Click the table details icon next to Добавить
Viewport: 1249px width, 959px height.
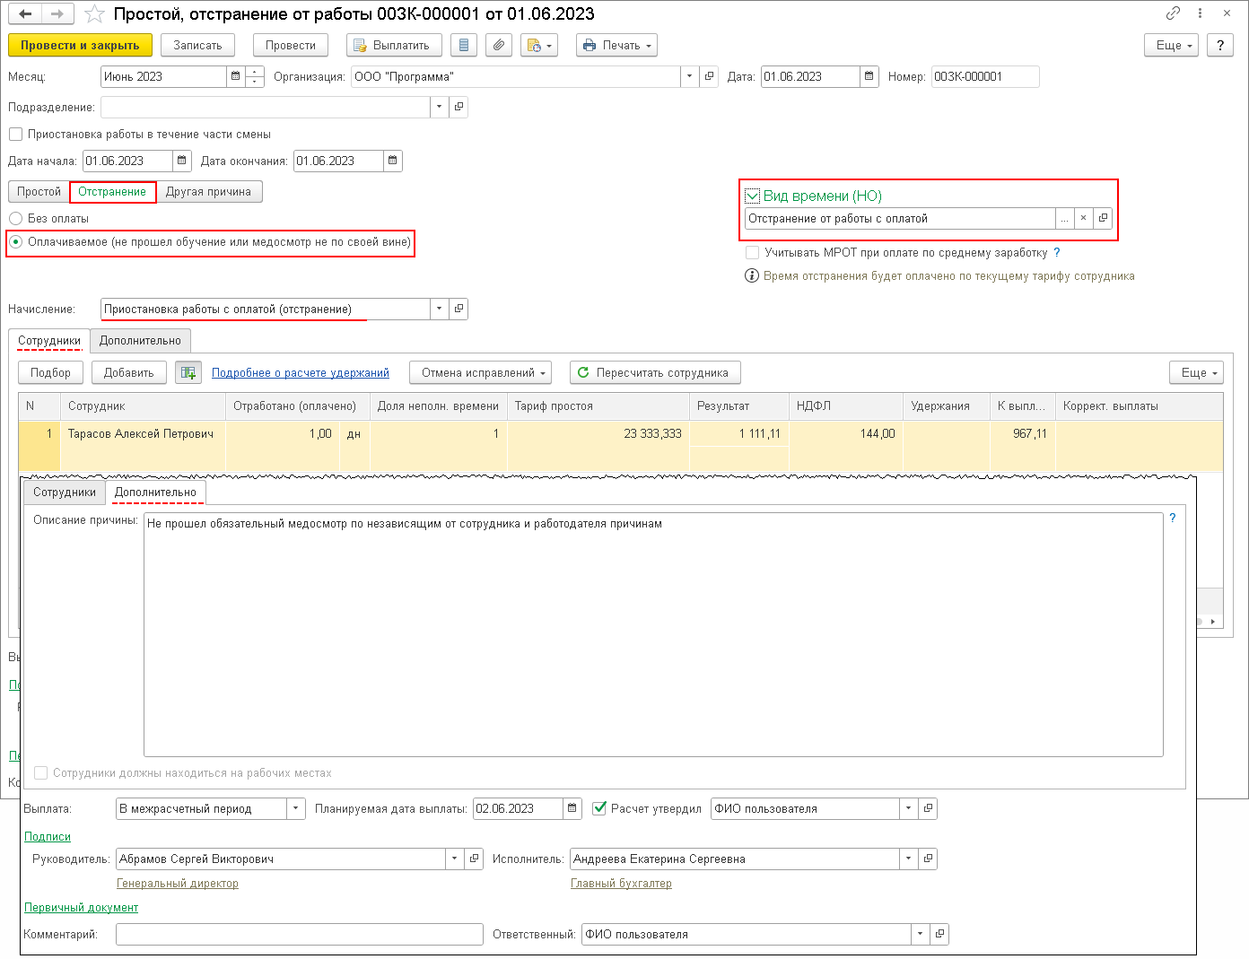(188, 372)
